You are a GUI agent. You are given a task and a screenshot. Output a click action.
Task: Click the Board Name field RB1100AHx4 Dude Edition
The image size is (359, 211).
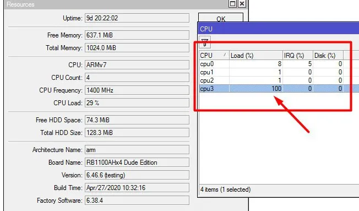tap(137, 162)
